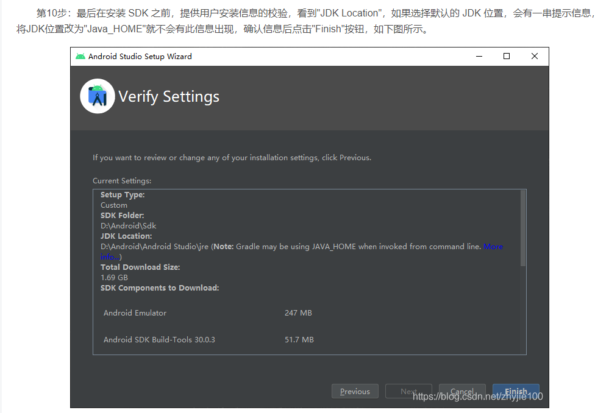Click the JDK Location label
The width and height of the screenshot is (595, 413).
coord(126,236)
